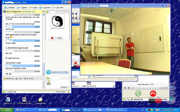Image resolution: width=180 pixels, height=112 pixels.
Task: Pause the call with hold button
Action: coord(125,88)
